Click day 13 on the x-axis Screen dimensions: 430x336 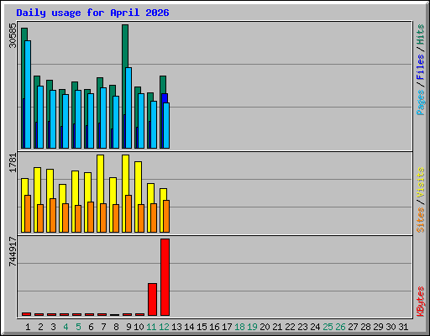coord(176,327)
